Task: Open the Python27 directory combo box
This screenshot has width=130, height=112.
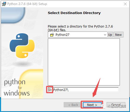Action: (77, 35)
